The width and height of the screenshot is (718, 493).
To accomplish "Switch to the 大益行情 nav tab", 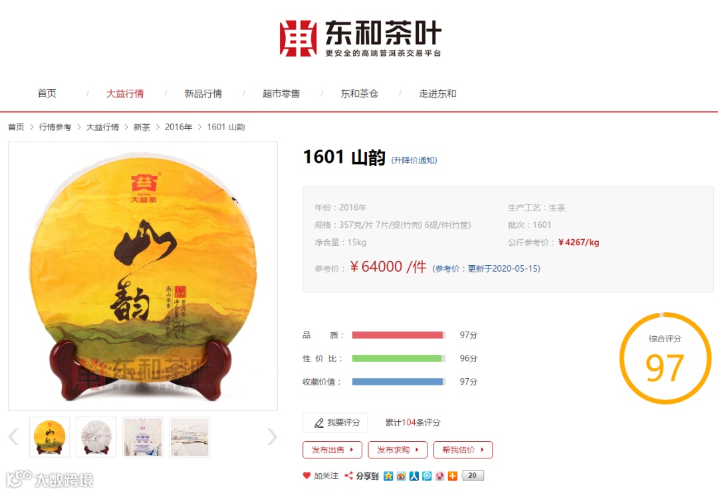I will click(x=125, y=94).
